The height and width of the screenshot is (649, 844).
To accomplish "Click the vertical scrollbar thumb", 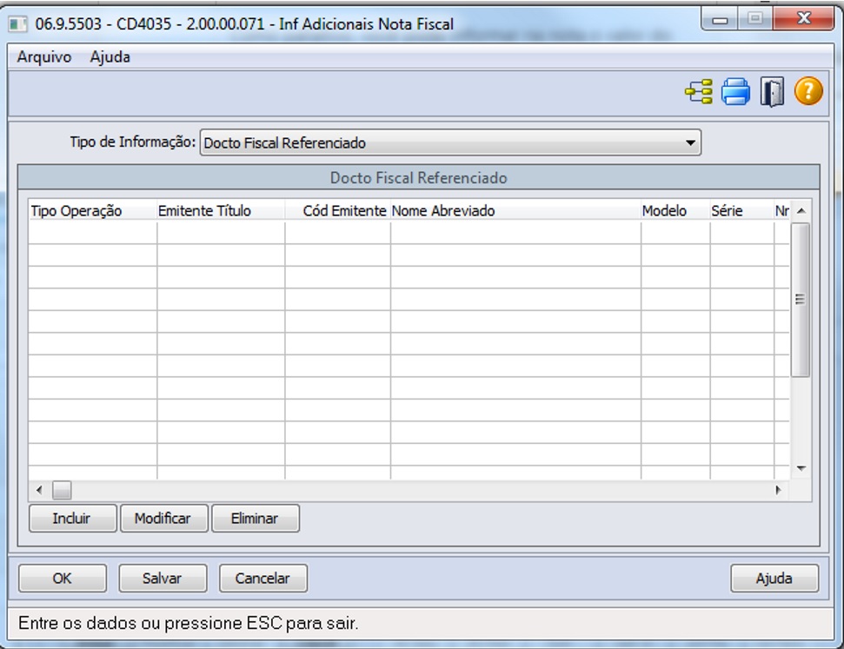I will click(x=801, y=300).
